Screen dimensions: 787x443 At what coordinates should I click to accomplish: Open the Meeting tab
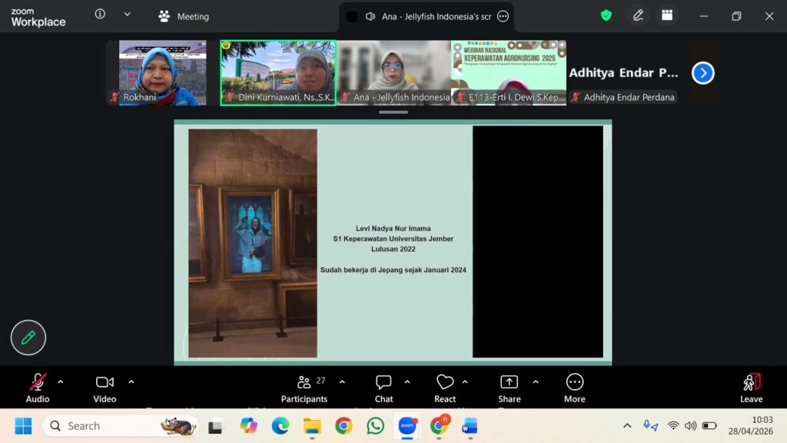click(x=184, y=16)
